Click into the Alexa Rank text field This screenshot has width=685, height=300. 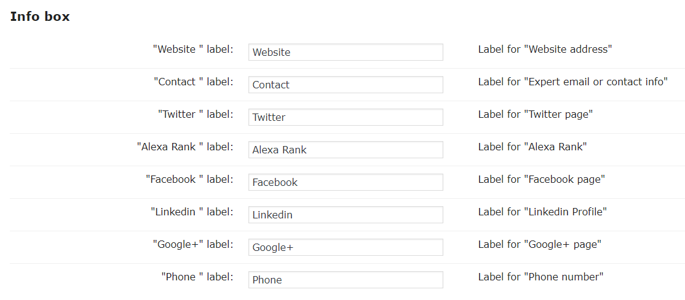point(346,150)
